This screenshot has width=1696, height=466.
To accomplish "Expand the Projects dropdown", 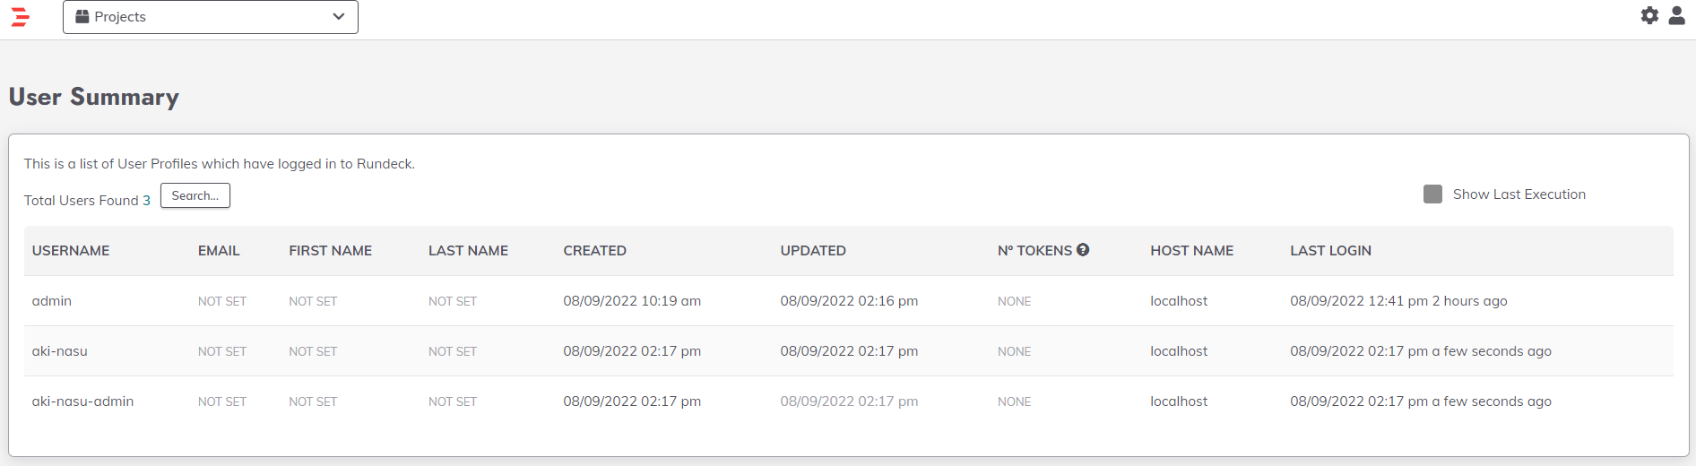I will coord(210,17).
